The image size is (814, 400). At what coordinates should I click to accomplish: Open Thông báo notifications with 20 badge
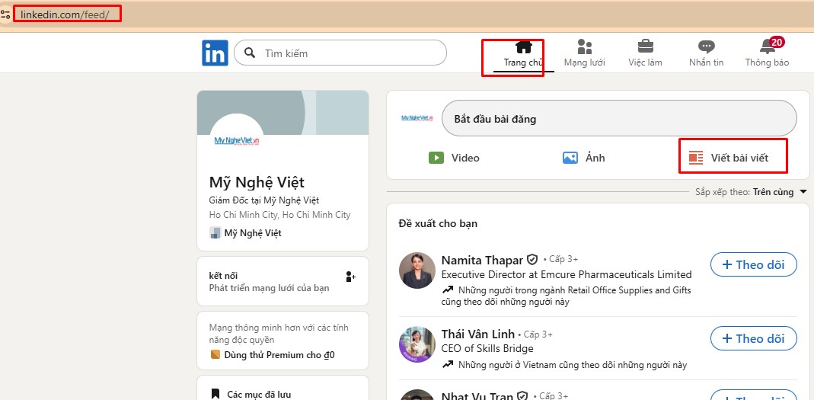pos(768,53)
